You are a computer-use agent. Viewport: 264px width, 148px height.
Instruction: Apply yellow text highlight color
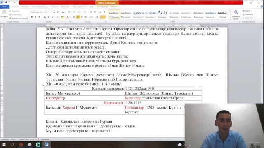click(x=62, y=17)
